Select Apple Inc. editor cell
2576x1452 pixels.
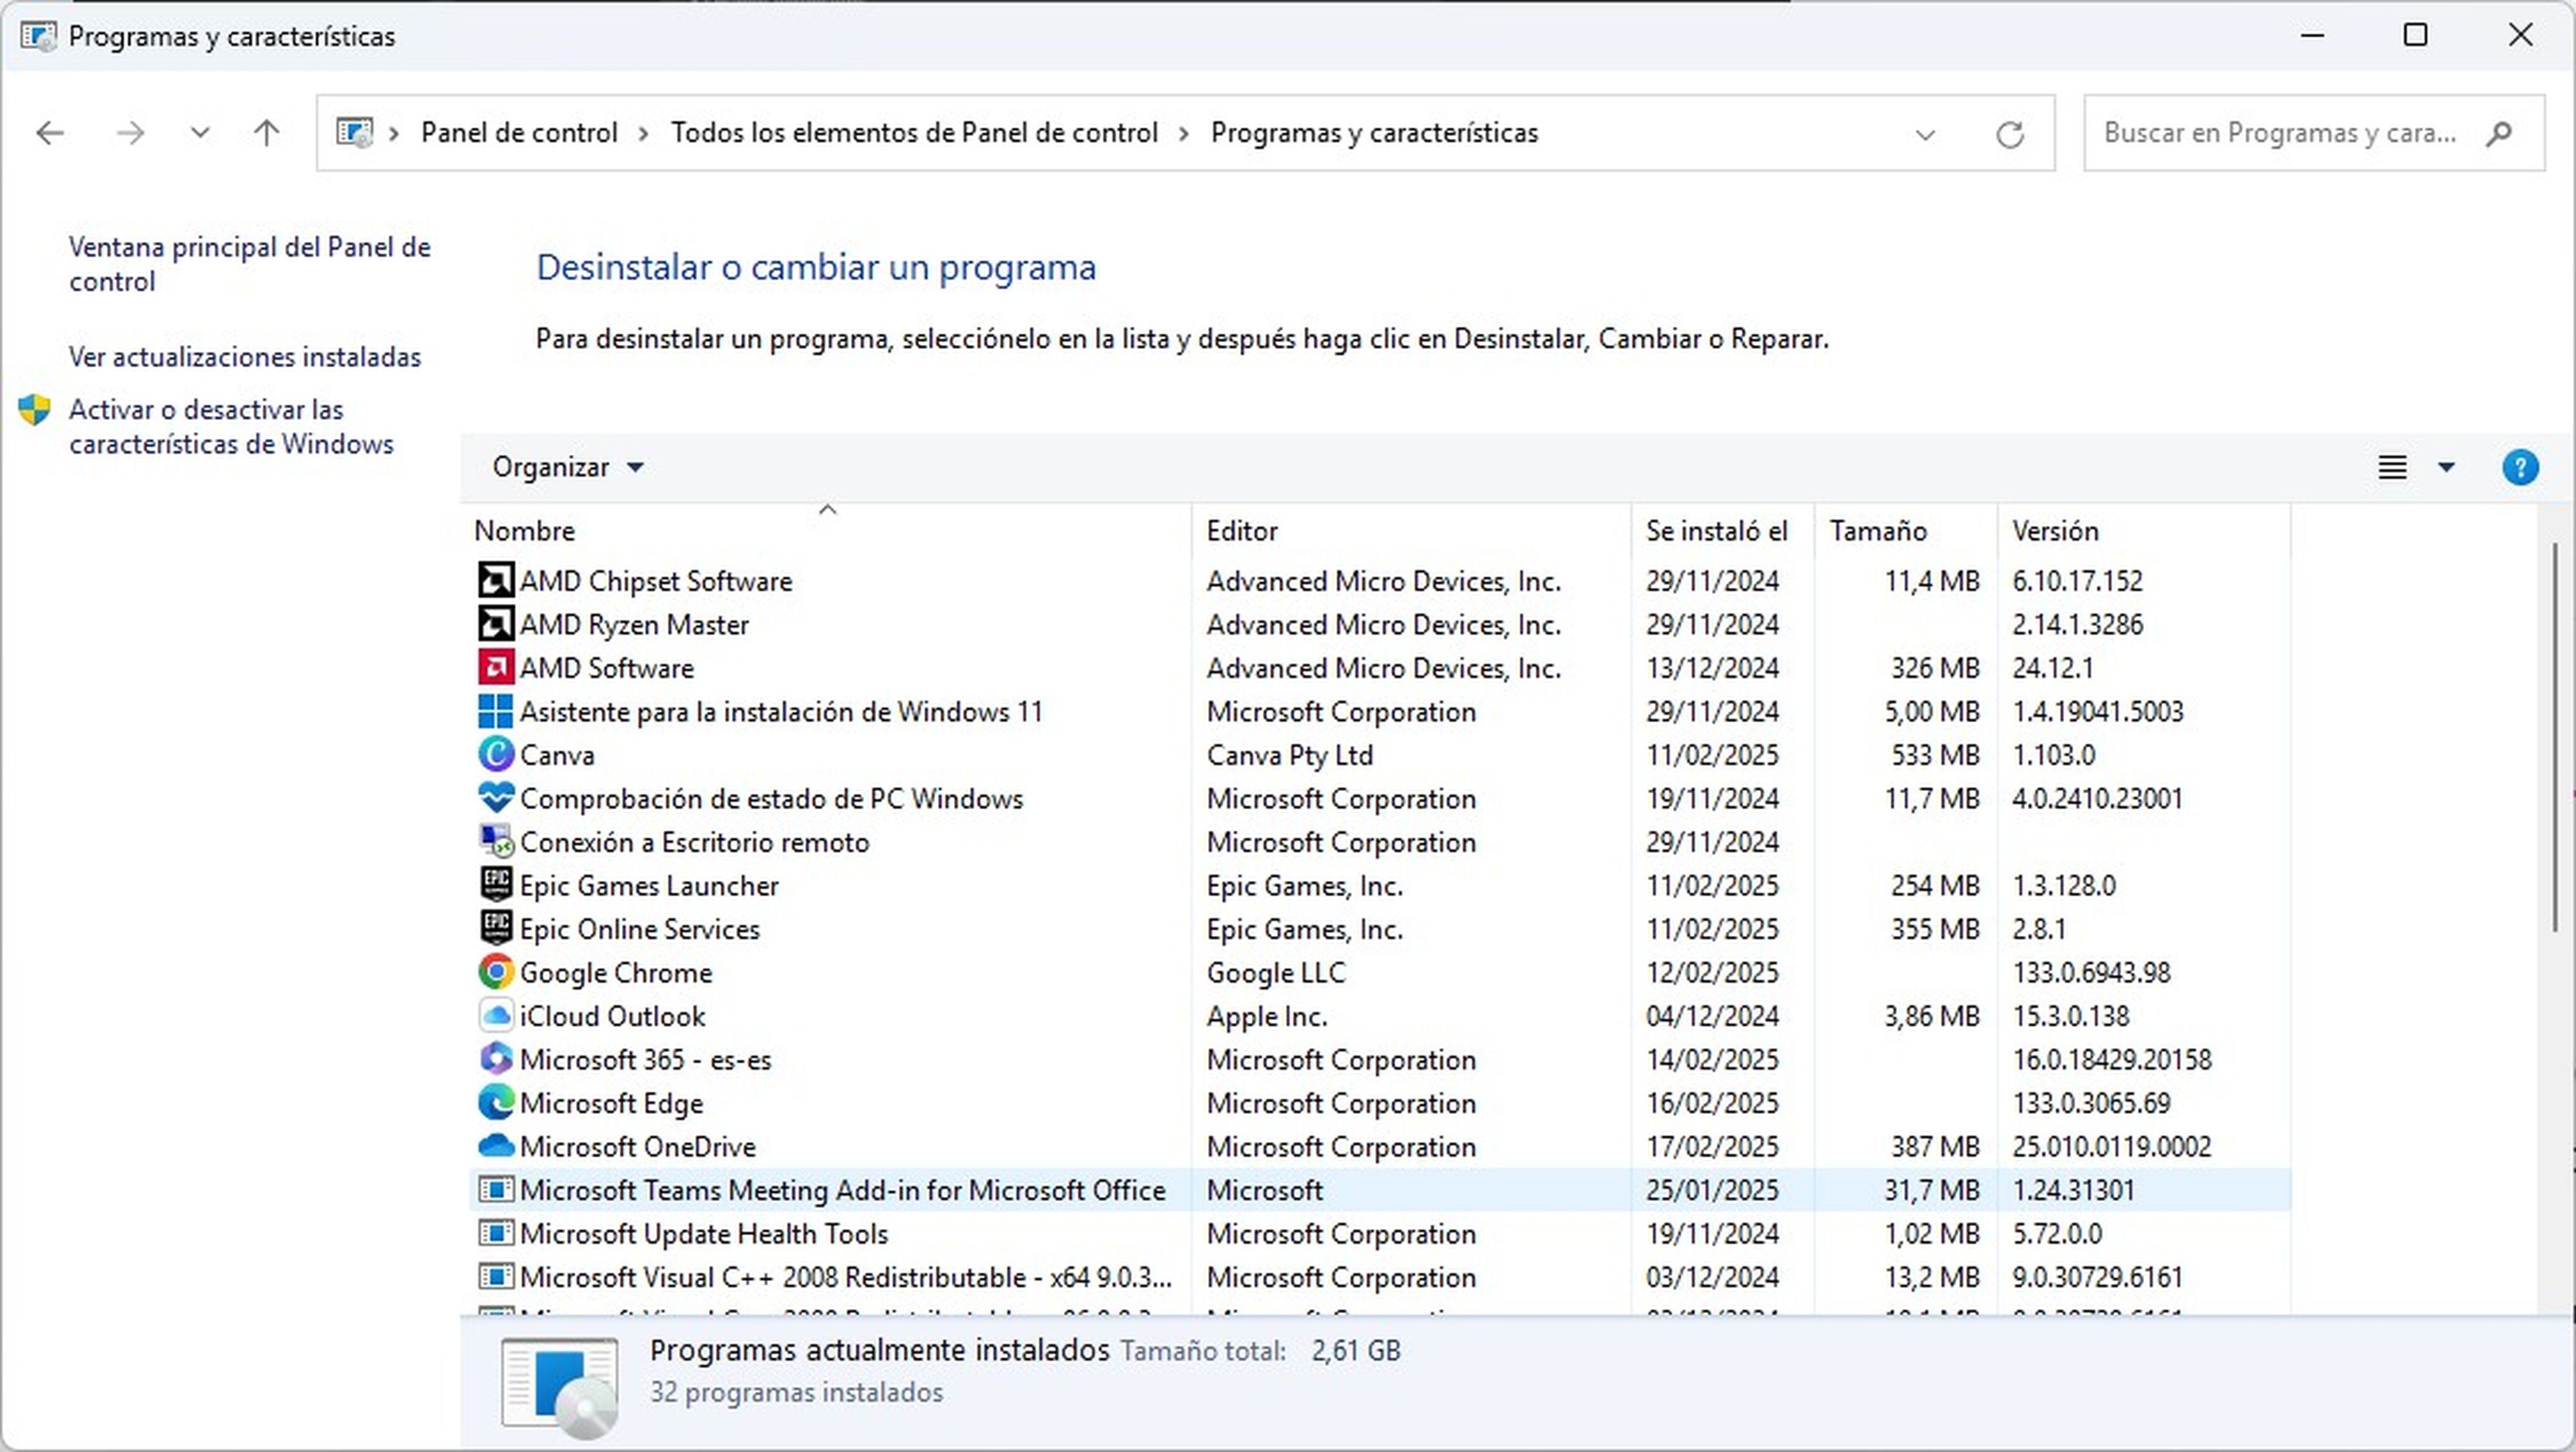(x=1267, y=1016)
